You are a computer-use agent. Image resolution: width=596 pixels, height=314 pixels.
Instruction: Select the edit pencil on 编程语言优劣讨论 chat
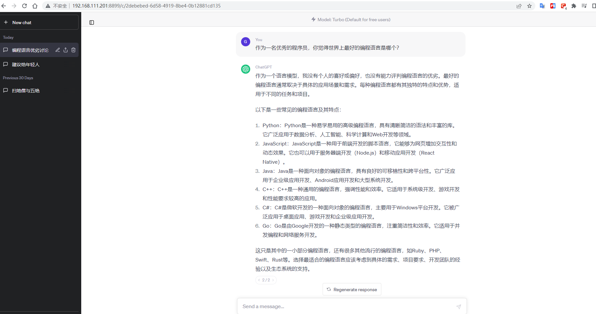click(x=57, y=50)
